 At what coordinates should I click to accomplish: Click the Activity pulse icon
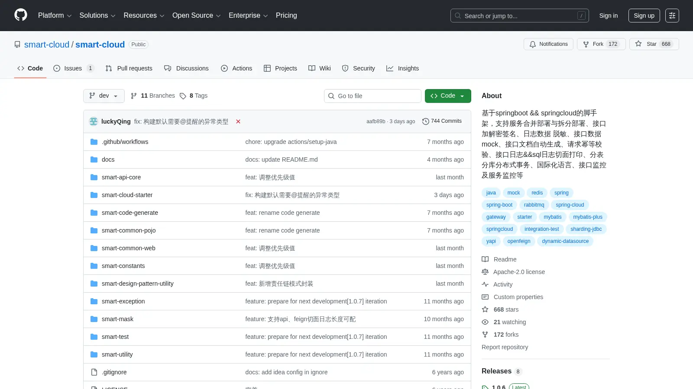click(485, 284)
